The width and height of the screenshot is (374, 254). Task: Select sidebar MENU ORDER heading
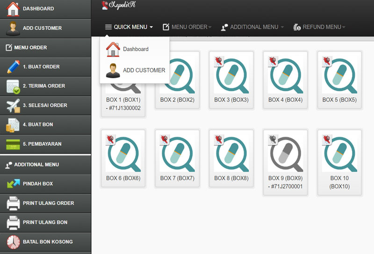45,48
